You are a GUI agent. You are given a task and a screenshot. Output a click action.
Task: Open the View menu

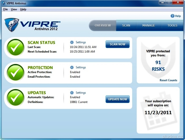pyautogui.click(x=14, y=9)
